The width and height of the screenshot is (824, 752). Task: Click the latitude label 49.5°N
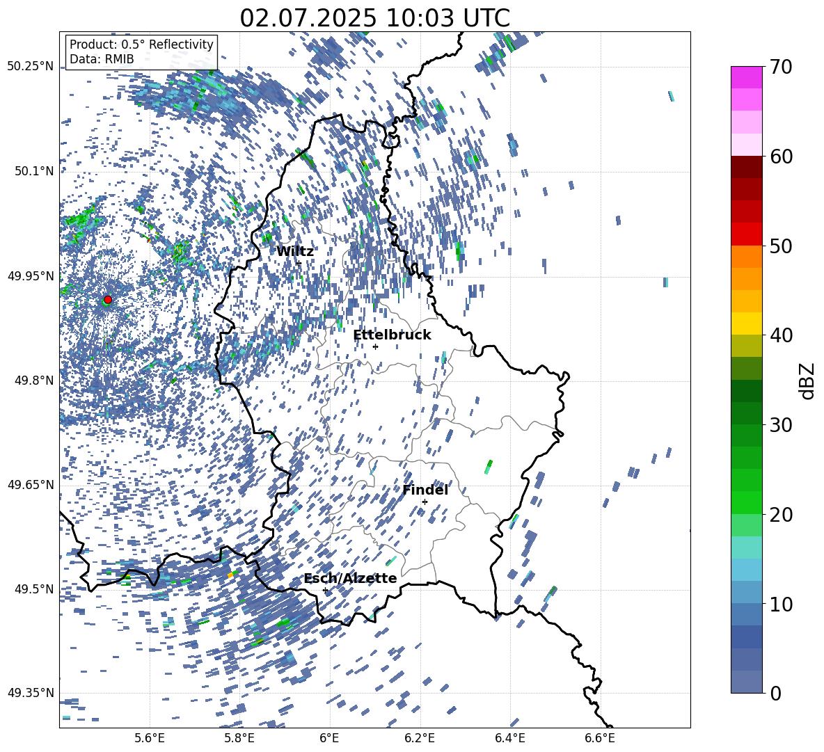pos(33,589)
